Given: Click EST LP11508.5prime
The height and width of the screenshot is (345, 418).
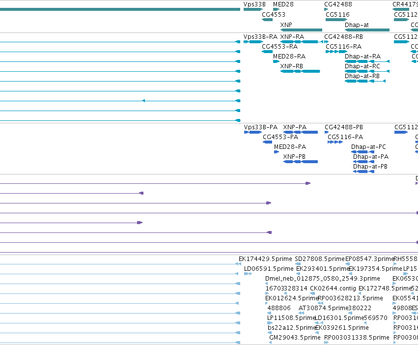Looking at the screenshot, I should click(291, 318).
